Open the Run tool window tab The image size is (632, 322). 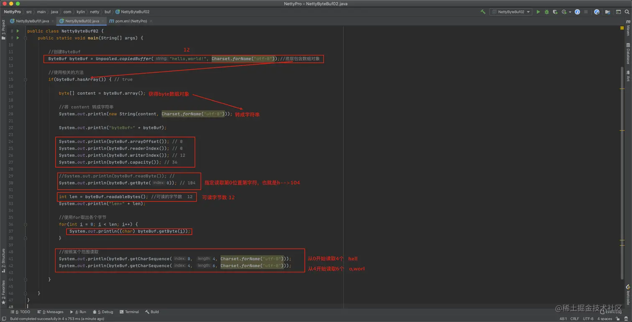[x=78, y=312]
